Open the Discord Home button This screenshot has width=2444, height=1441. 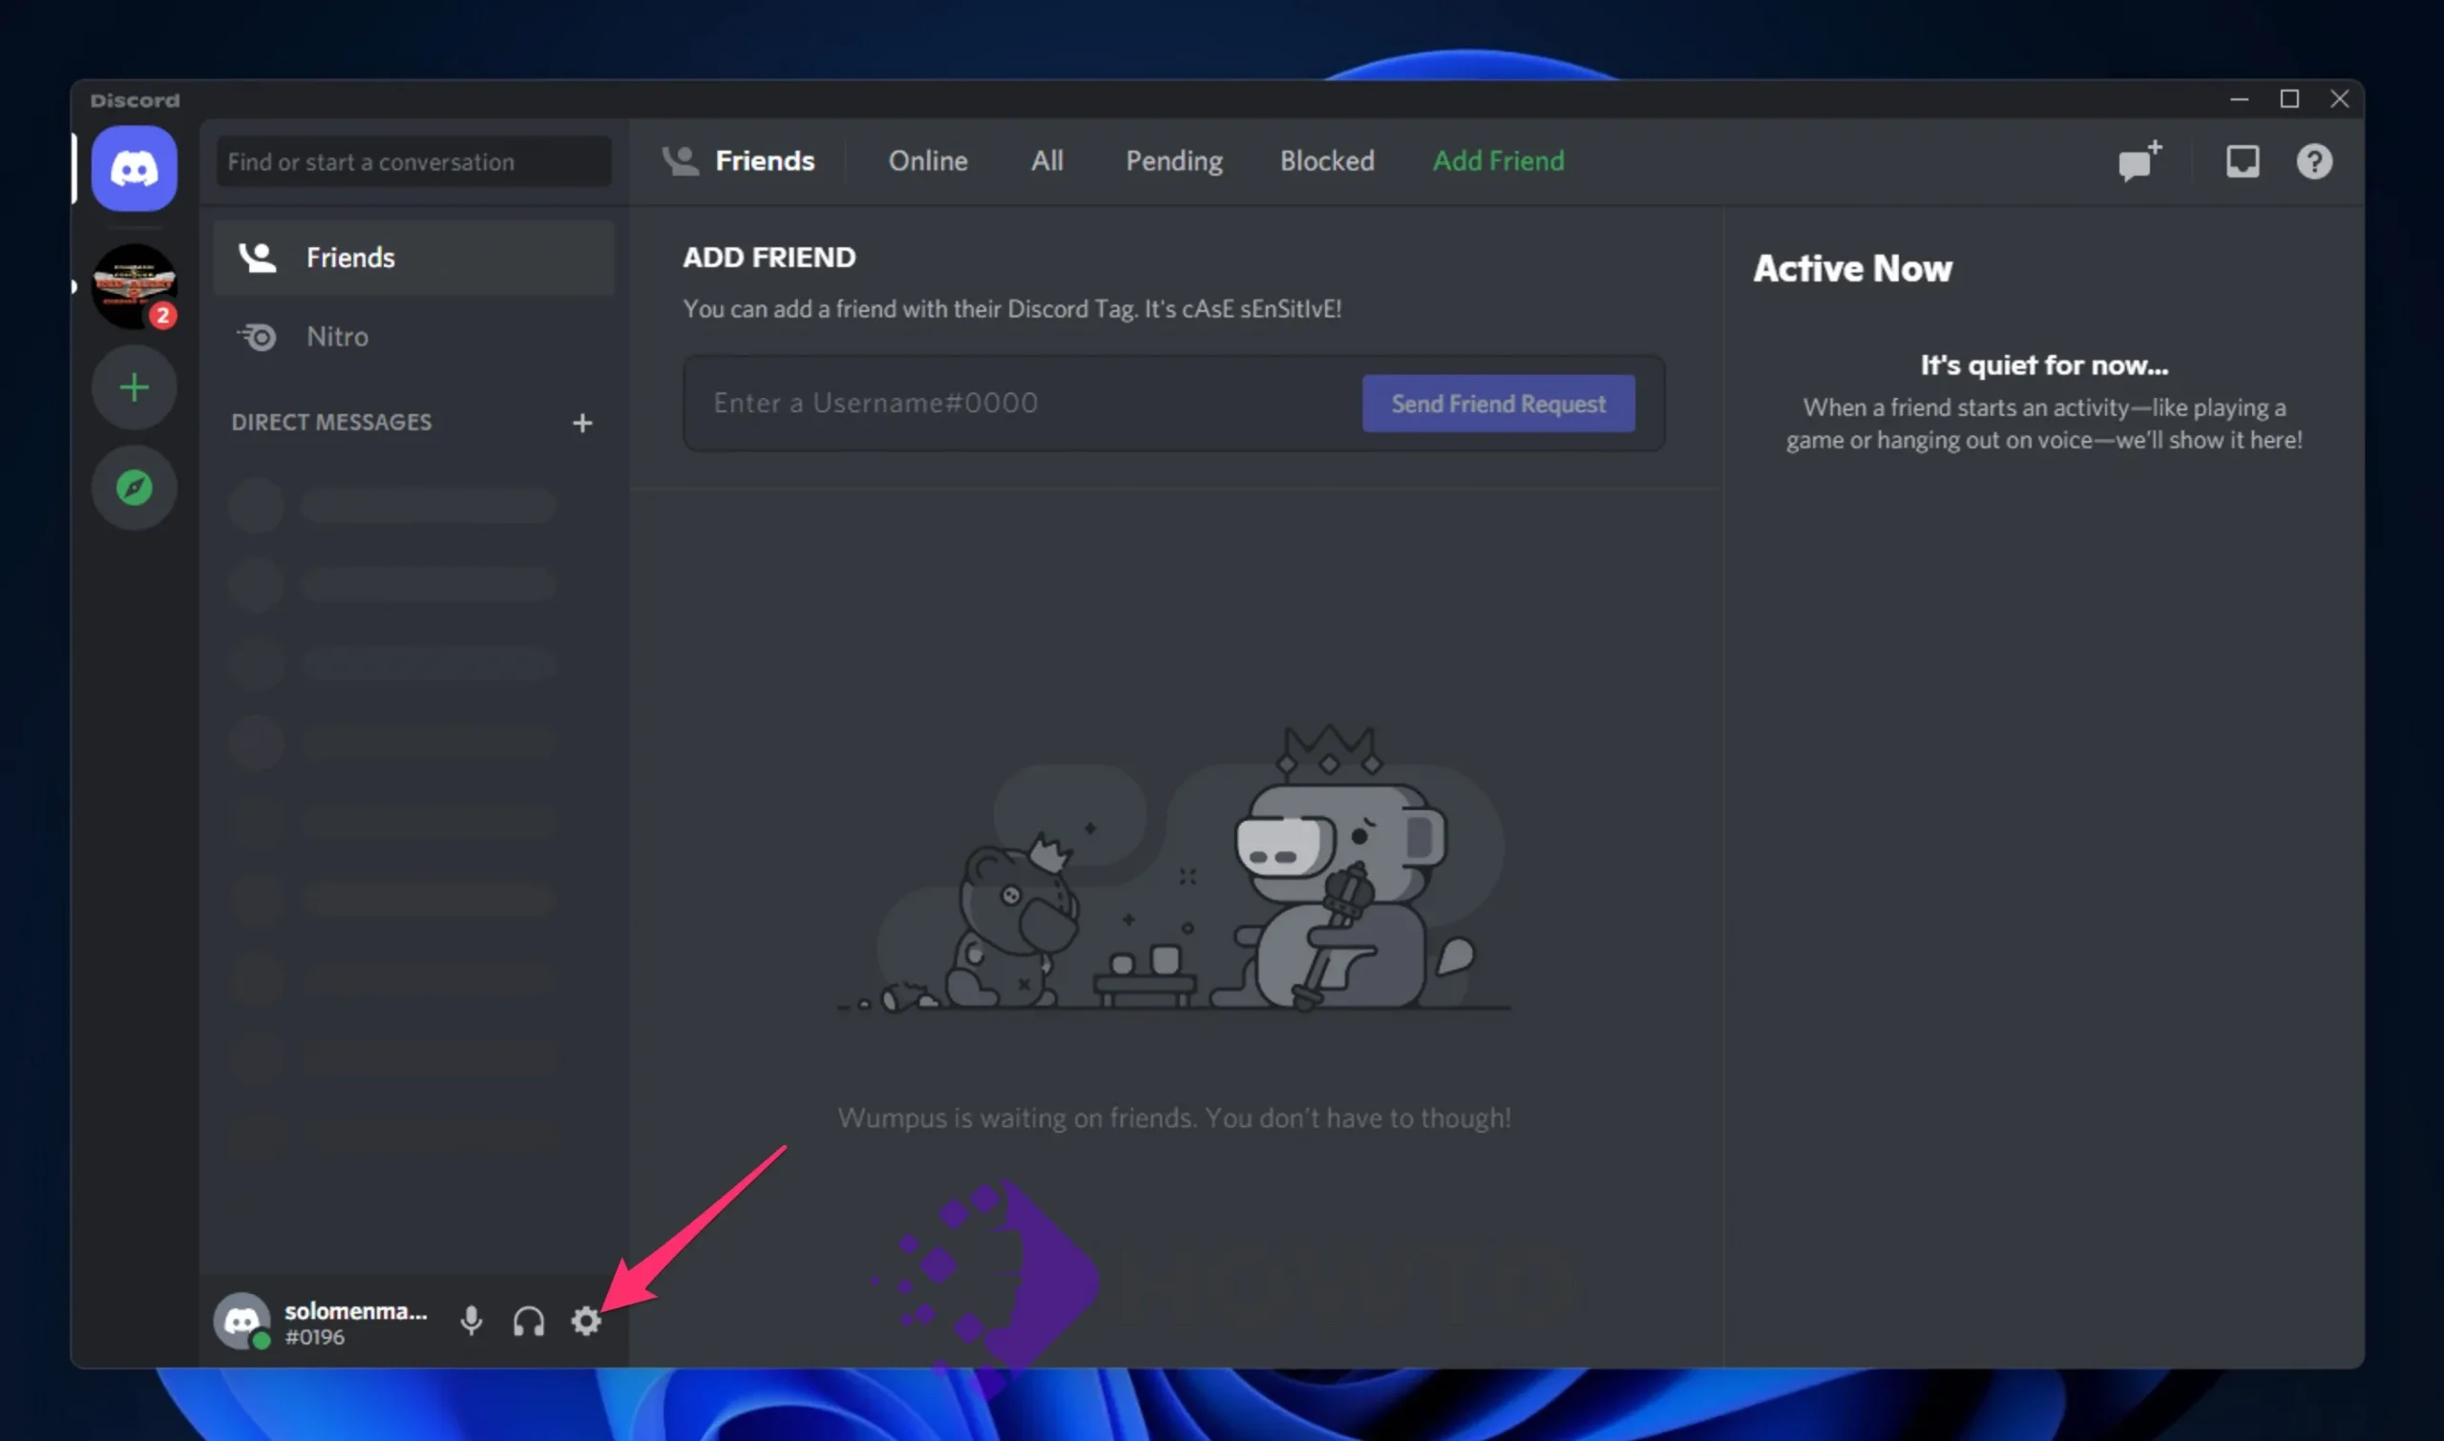pos(134,168)
